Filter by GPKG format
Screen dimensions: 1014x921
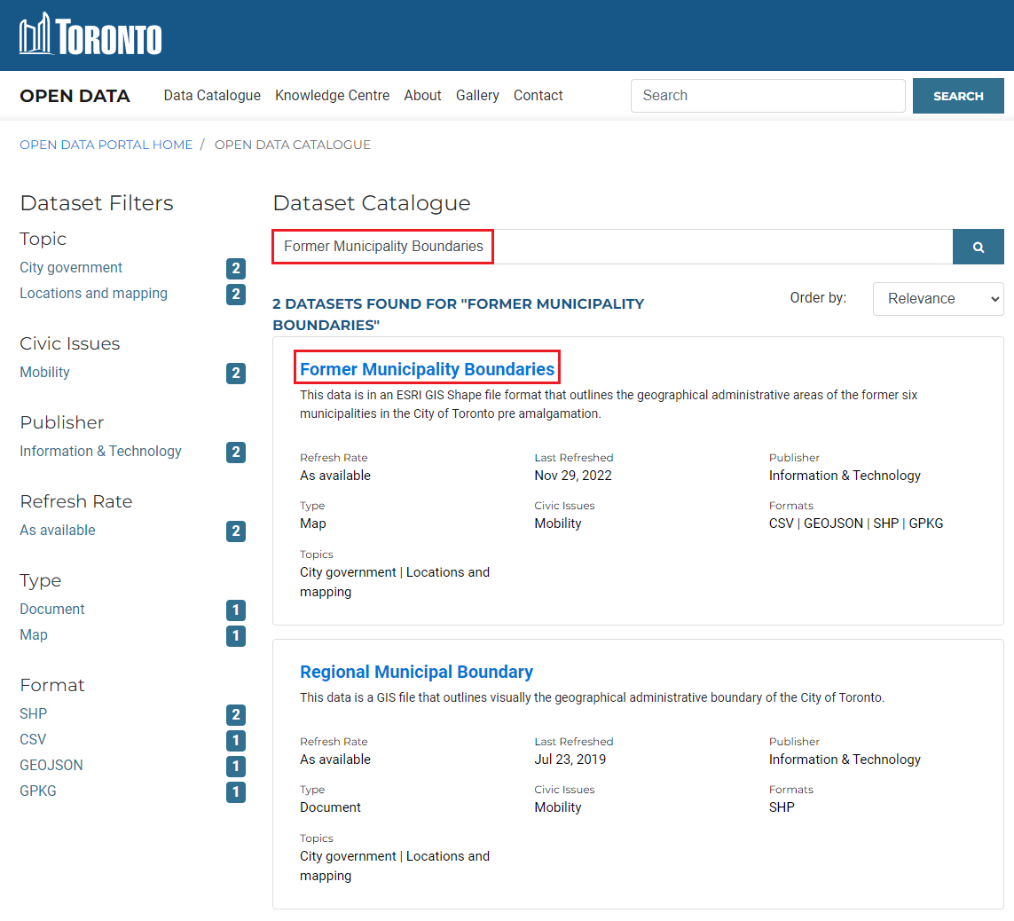point(38,791)
